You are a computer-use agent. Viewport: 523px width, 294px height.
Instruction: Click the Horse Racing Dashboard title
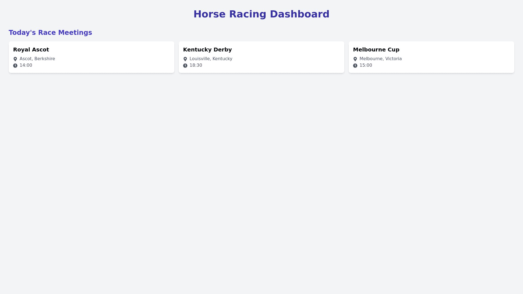(261, 14)
